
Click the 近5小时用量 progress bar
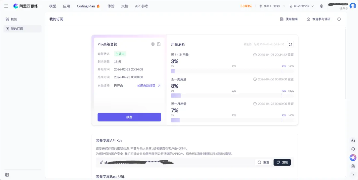tap(232, 71)
